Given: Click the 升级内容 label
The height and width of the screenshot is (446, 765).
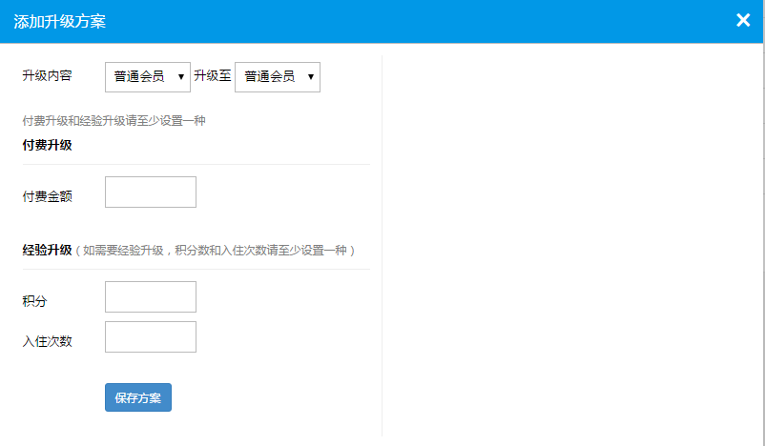Looking at the screenshot, I should [47, 76].
